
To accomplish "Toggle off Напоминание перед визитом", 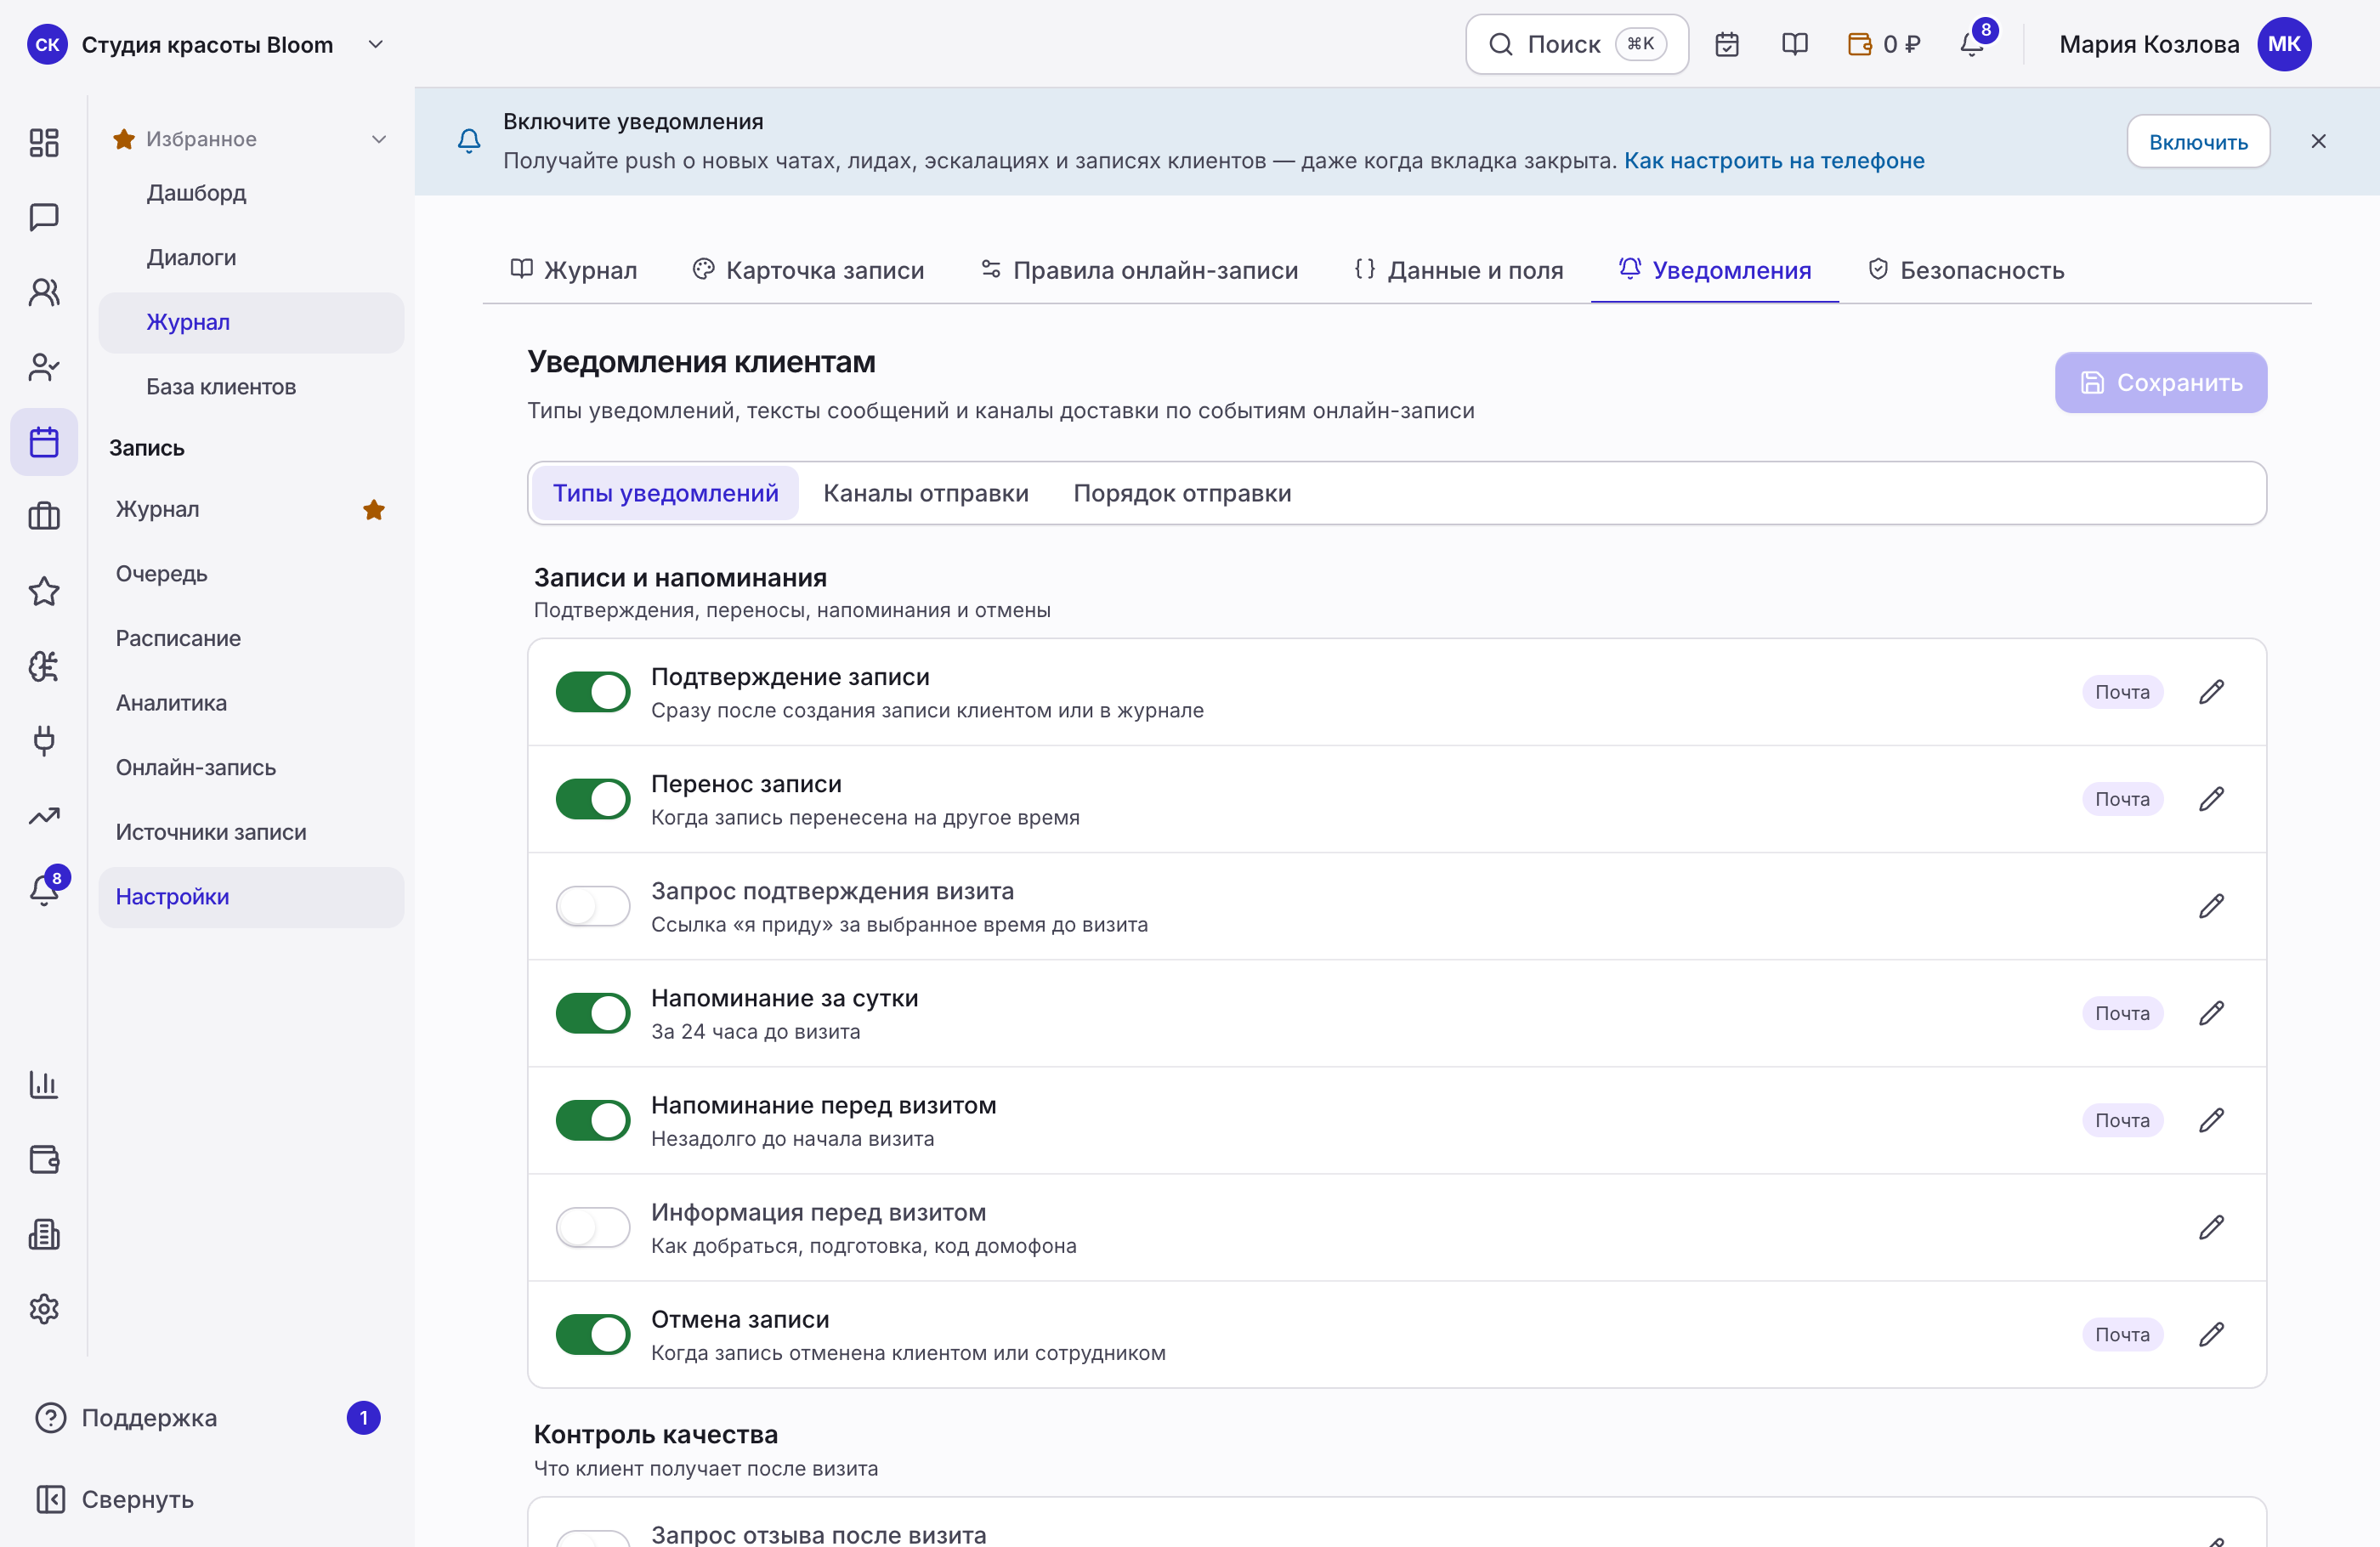I will pos(593,1120).
